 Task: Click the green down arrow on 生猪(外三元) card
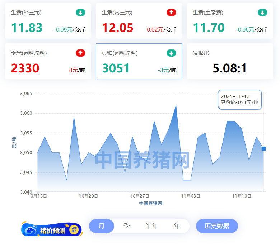click(80, 13)
